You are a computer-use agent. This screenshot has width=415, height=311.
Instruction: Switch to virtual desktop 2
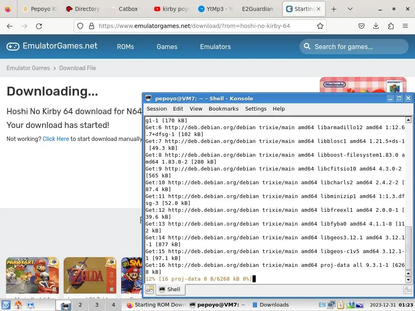(x=80, y=305)
